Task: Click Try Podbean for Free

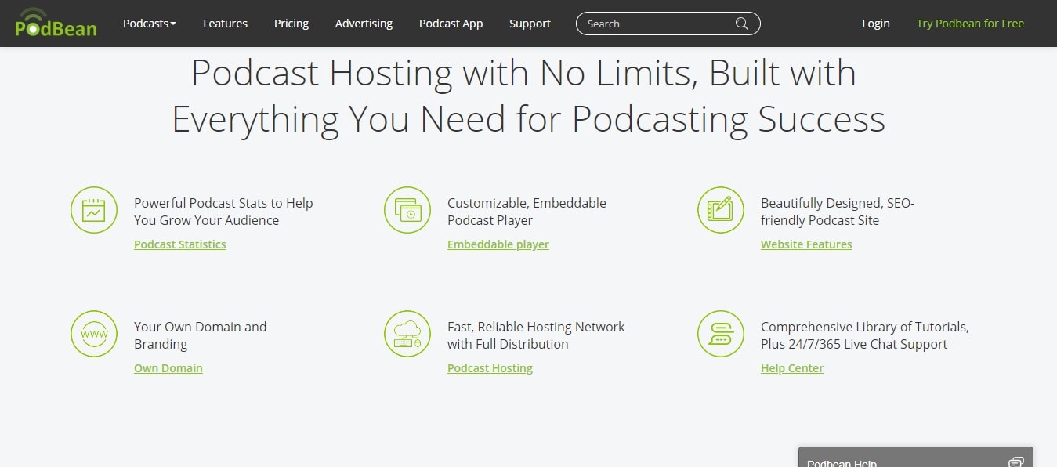Action: coord(970,24)
